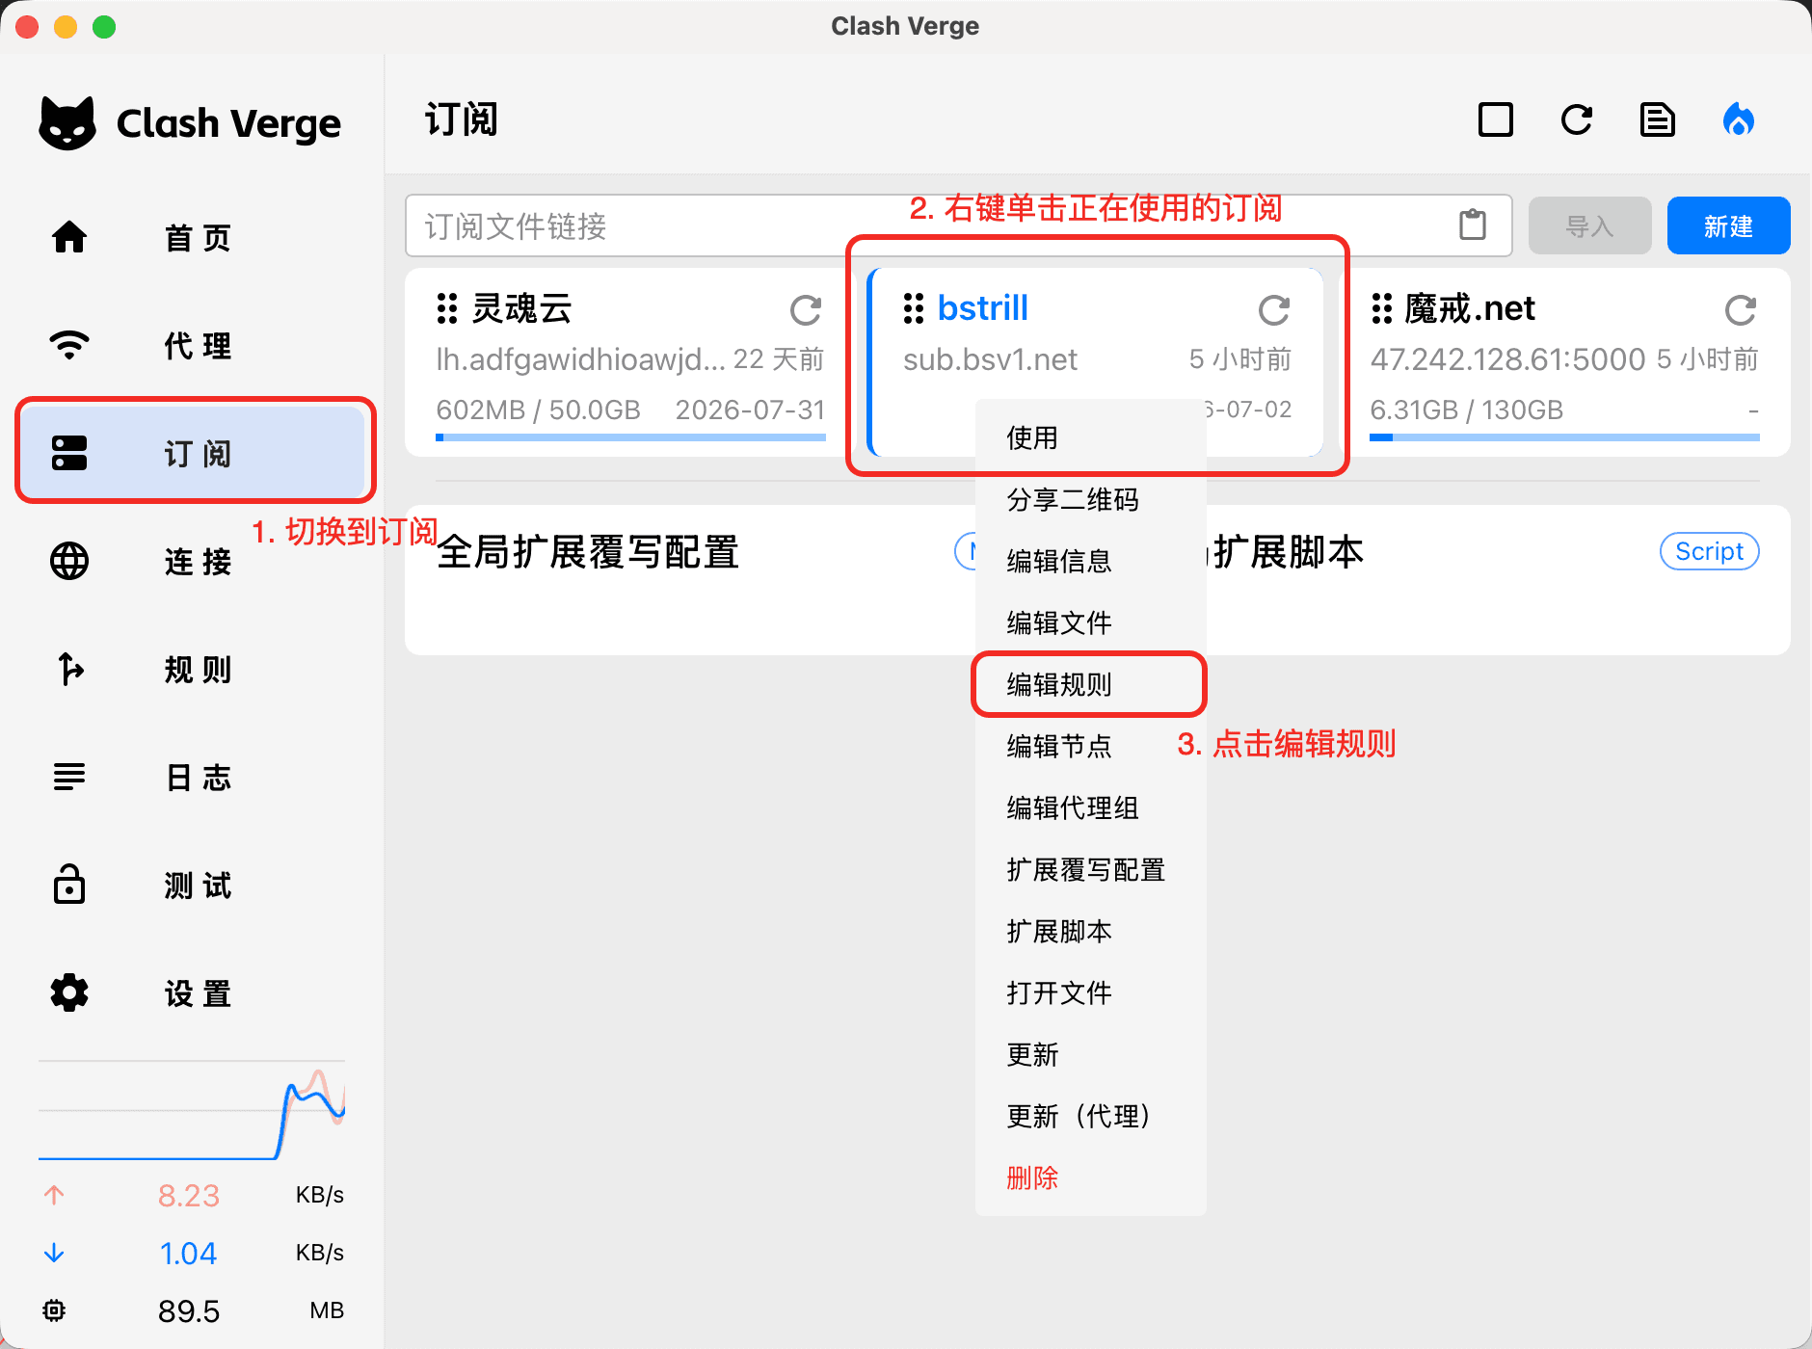This screenshot has width=1812, height=1349.
Task: Click the traffic graph in sidebar
Action: pyautogui.click(x=192, y=1110)
